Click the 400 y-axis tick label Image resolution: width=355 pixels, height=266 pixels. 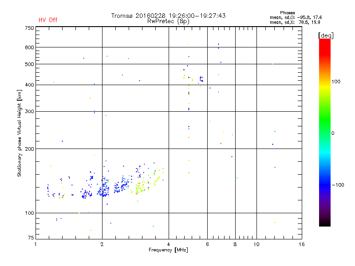pos(29,85)
